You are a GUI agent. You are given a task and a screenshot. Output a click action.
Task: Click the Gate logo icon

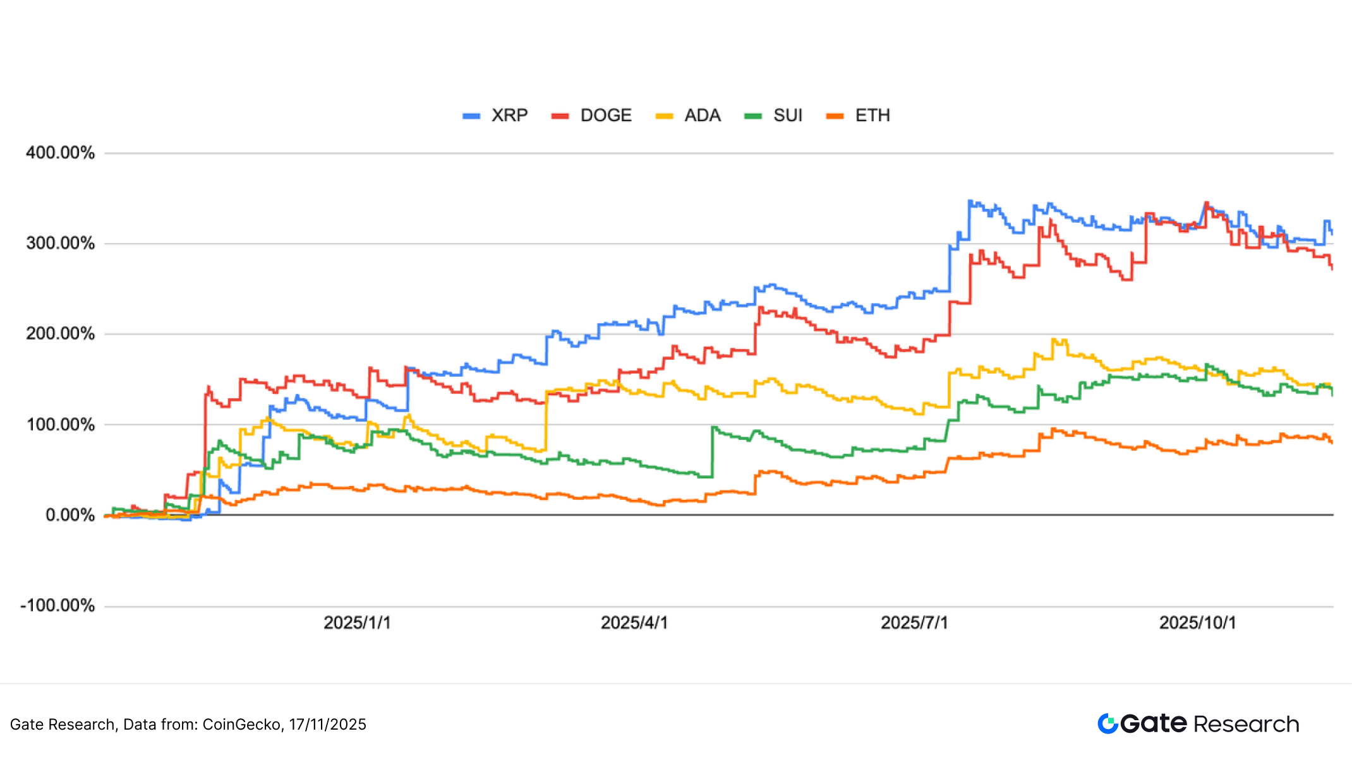(x=1108, y=723)
